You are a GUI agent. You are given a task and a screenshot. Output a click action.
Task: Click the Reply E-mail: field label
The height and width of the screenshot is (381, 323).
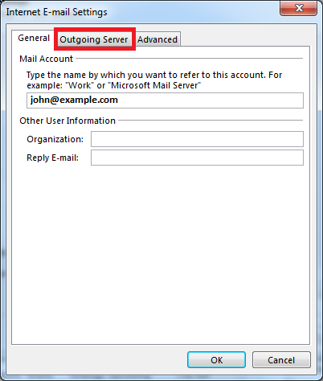coord(52,158)
